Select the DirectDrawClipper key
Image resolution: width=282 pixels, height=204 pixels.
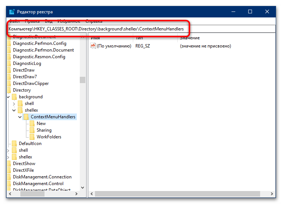click(x=31, y=83)
